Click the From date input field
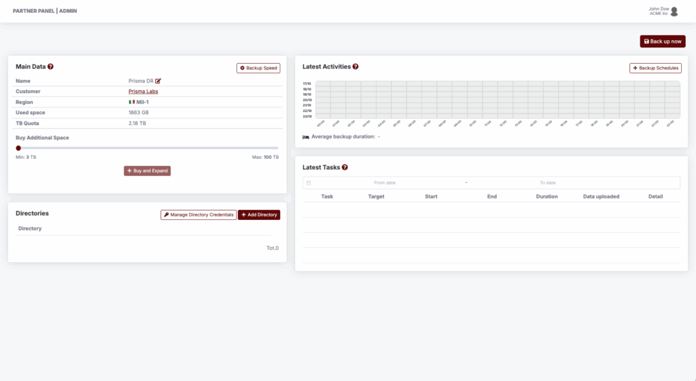This screenshot has height=381, width=696. (385, 183)
